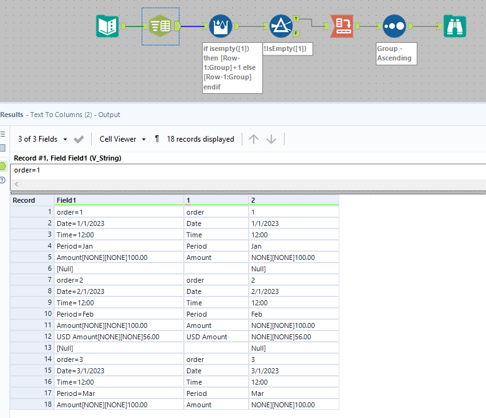Open the Browse tool binoculars icon
This screenshot has width=486, height=418.
tap(455, 26)
